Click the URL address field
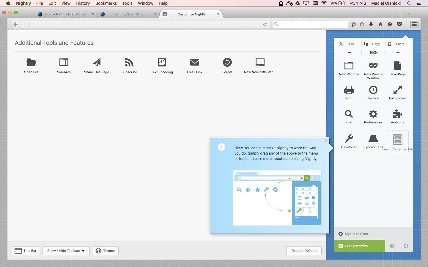 click(144, 24)
